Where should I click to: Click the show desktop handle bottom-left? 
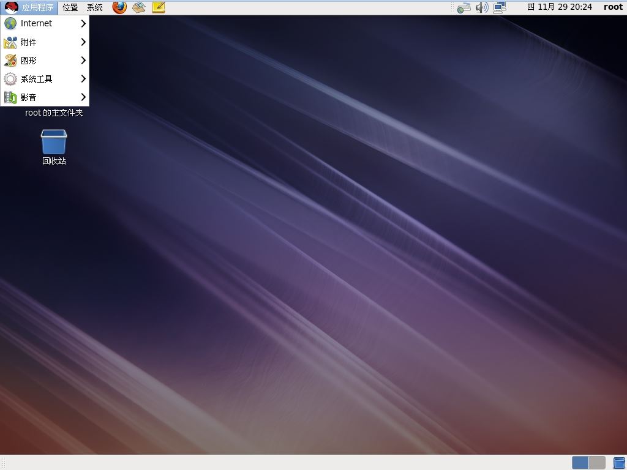click(4, 463)
